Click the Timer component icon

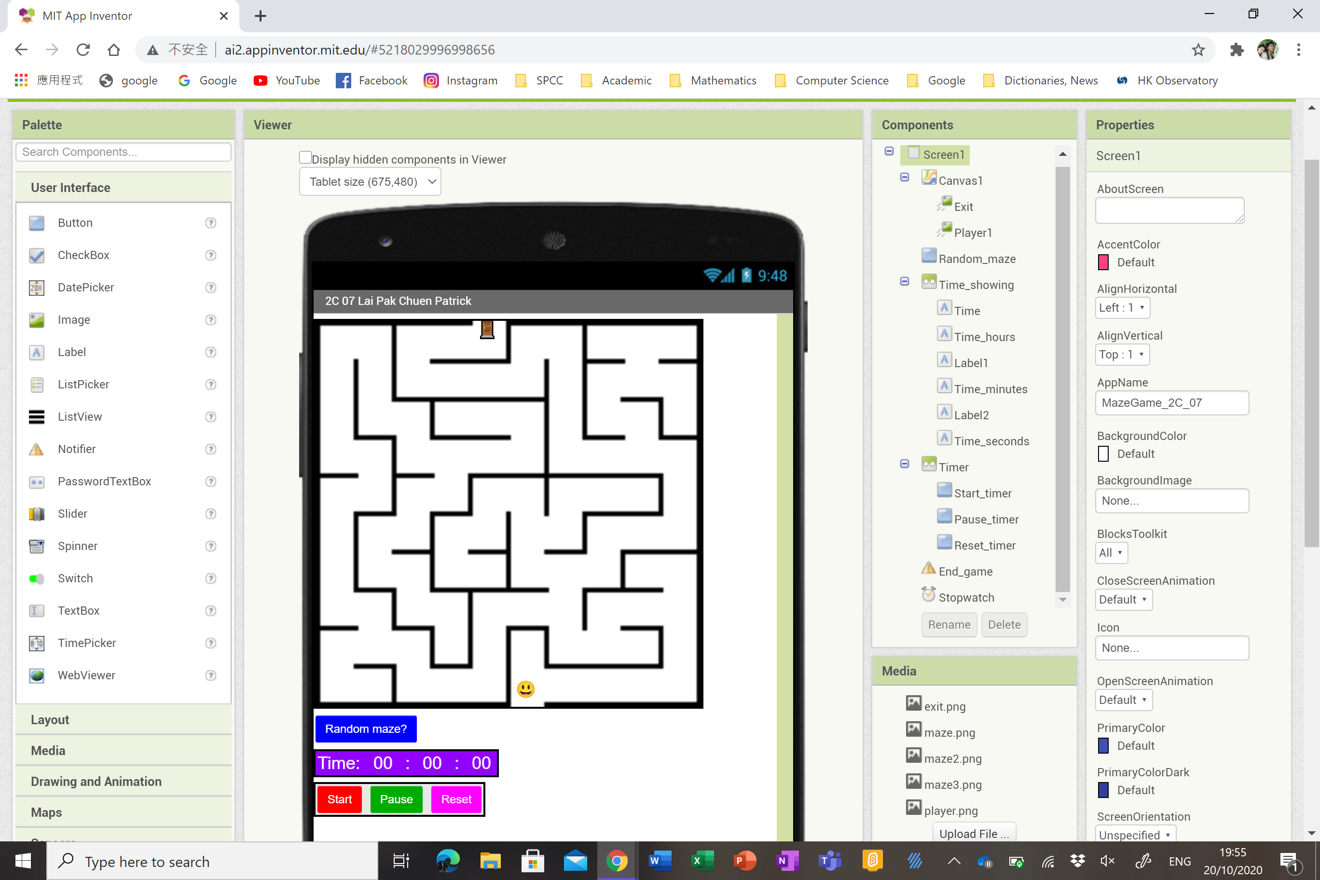pos(928,466)
